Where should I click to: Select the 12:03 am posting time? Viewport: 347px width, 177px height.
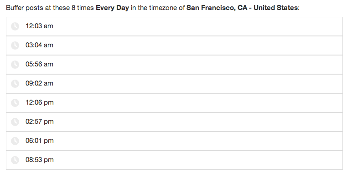click(39, 26)
